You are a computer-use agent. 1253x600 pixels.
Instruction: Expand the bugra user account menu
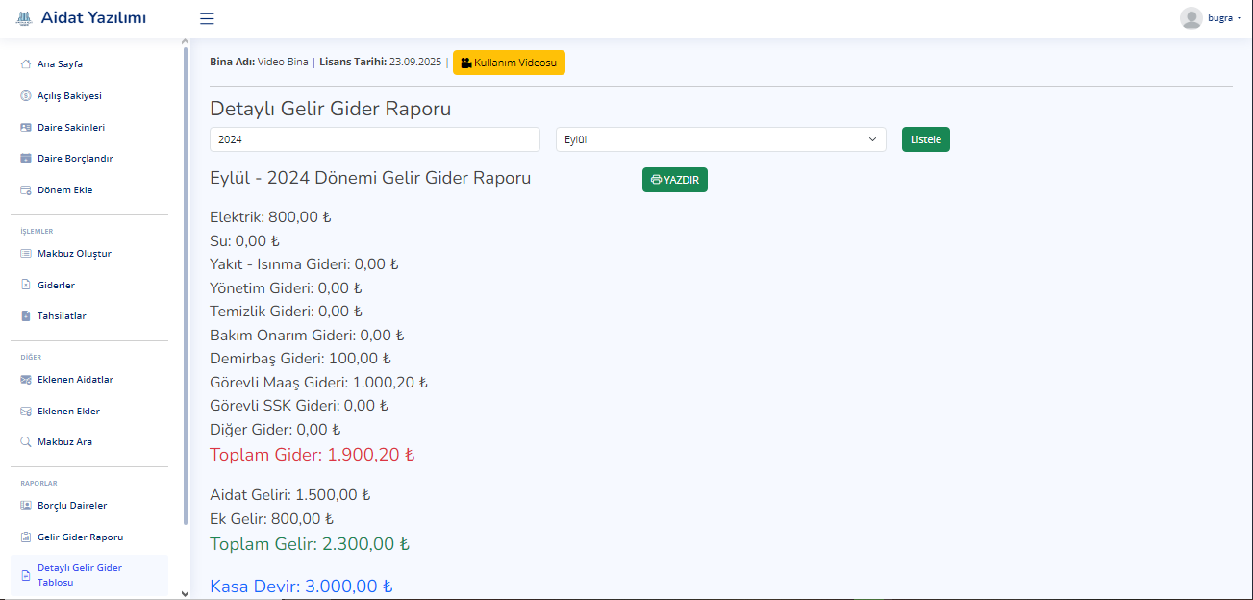click(x=1210, y=18)
